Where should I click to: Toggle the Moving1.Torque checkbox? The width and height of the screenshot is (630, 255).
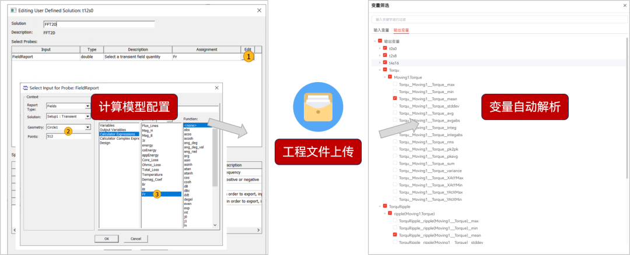point(390,77)
